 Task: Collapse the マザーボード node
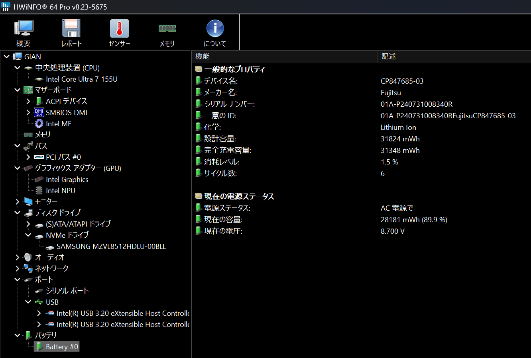[18, 90]
